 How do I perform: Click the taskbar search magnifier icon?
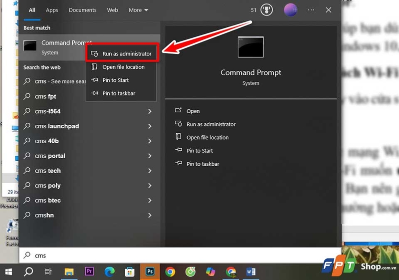[28, 272]
